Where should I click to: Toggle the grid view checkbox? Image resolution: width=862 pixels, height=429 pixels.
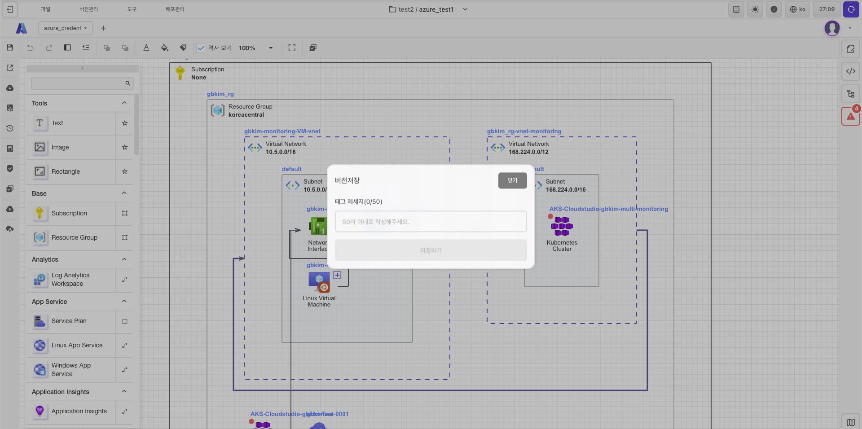click(201, 48)
